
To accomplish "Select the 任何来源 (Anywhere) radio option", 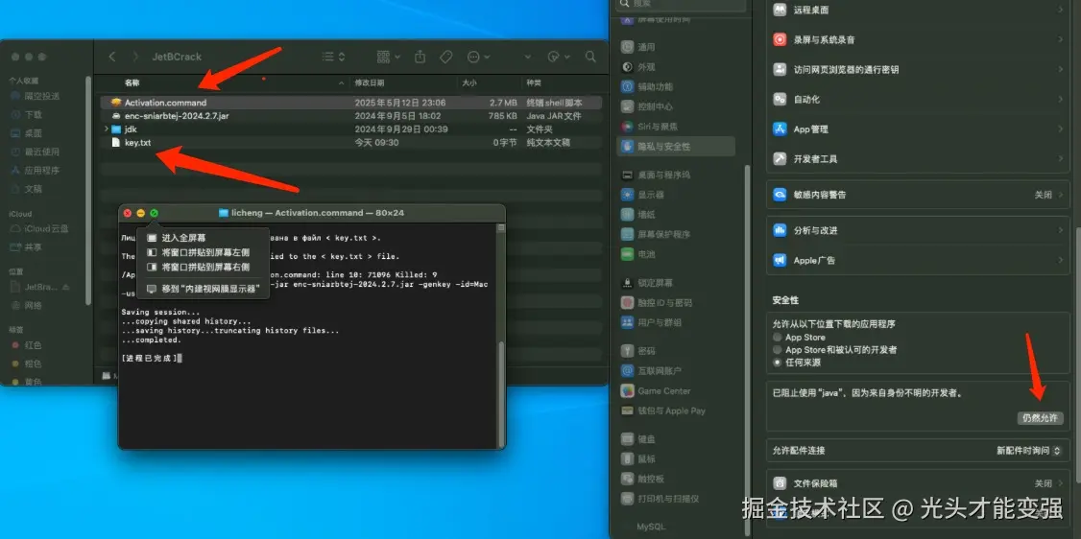I will 778,363.
